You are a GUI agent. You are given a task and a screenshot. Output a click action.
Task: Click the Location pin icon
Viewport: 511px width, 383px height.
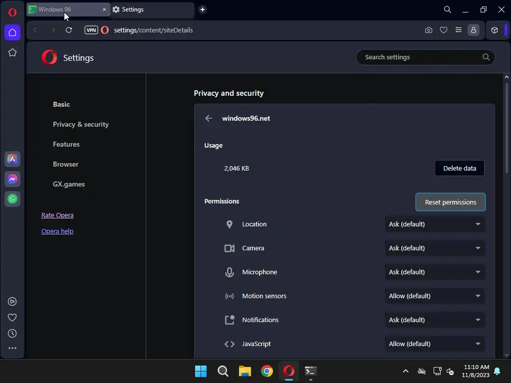[230, 224]
